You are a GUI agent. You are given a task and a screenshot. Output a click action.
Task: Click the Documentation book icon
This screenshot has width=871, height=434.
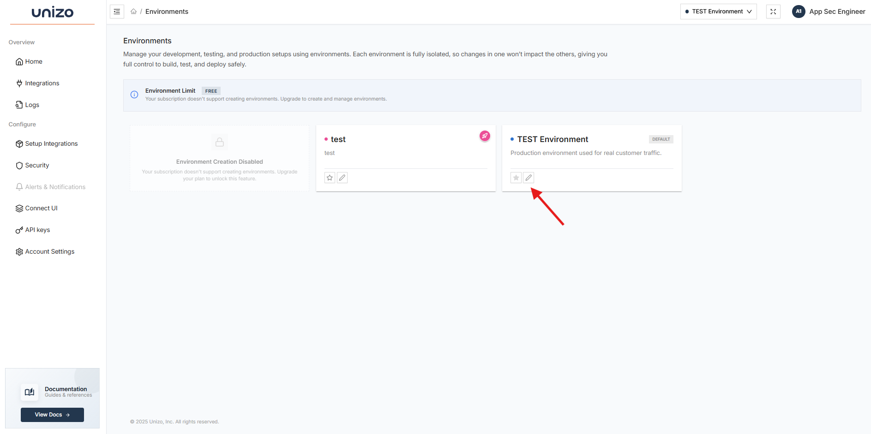pos(30,392)
